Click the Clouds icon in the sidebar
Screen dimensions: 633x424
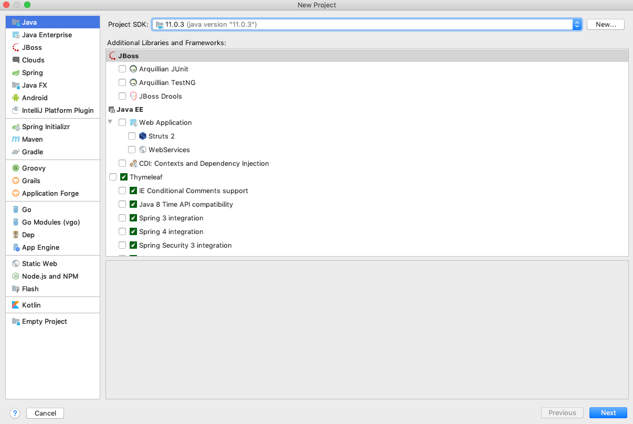(x=16, y=60)
